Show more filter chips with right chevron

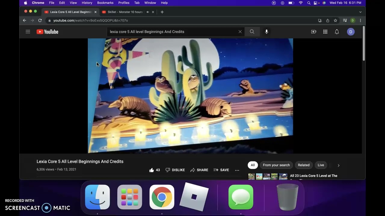coord(338,165)
